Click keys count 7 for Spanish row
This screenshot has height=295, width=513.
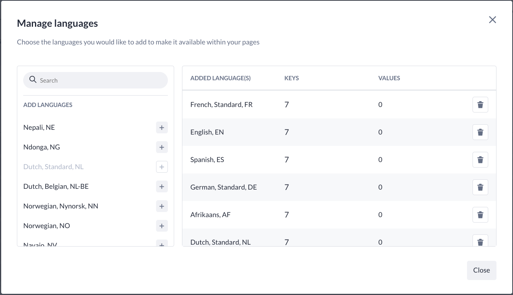tap(287, 160)
